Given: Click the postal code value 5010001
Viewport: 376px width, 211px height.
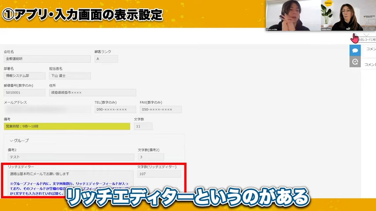Looking at the screenshot, I should (25, 92).
